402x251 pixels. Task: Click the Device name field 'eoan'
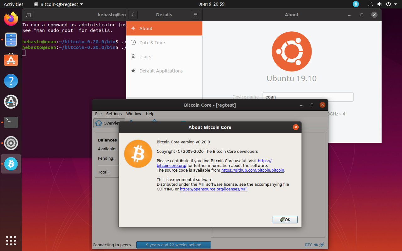point(308,97)
